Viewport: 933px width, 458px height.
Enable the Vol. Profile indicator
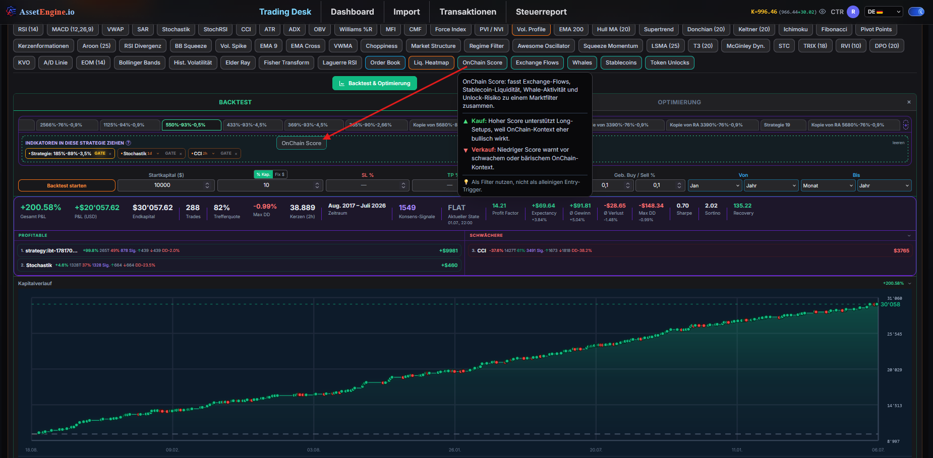tap(531, 29)
